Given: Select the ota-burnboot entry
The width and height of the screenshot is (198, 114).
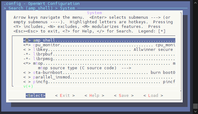Looking at the screenshot, I should tap(99, 73).
